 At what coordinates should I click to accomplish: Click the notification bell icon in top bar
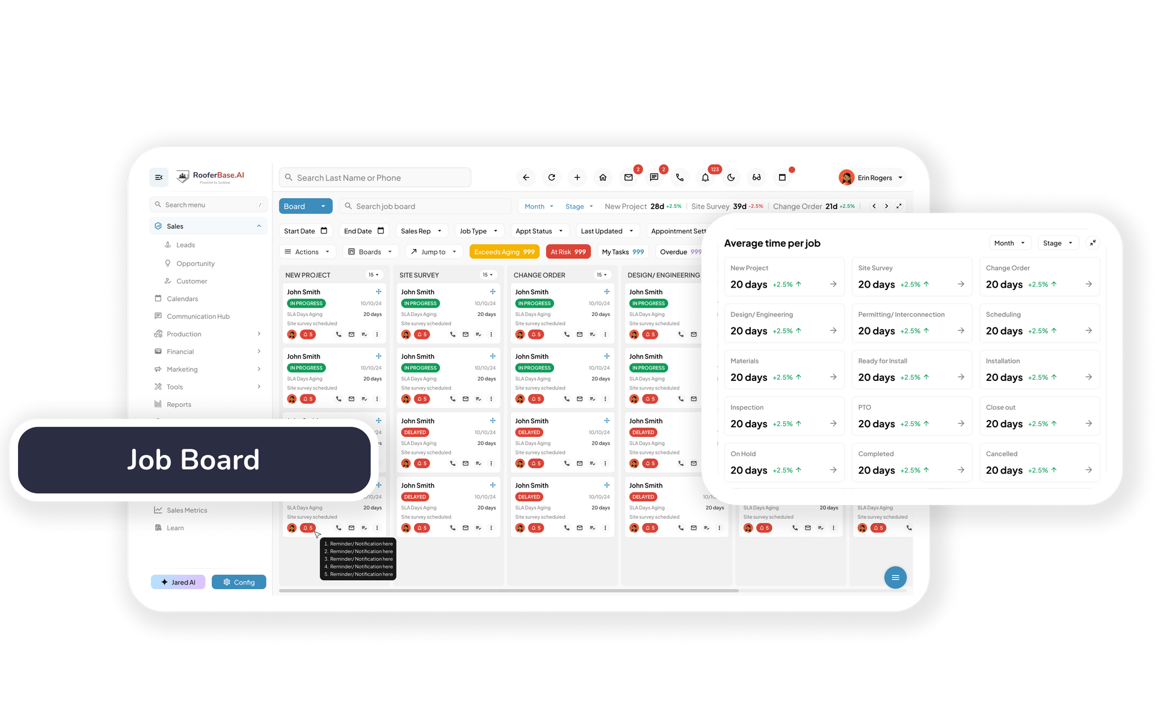(706, 177)
